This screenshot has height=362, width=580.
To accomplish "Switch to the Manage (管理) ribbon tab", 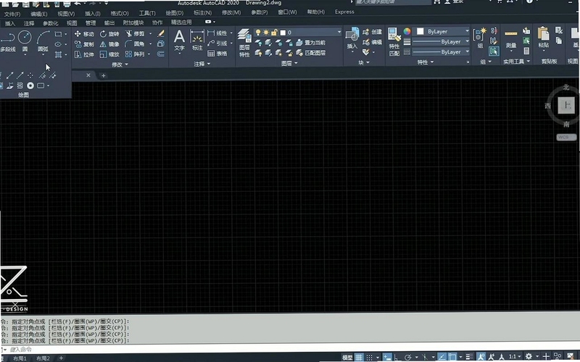I will pos(91,23).
